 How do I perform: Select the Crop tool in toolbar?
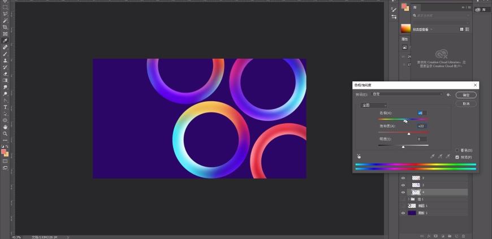pyautogui.click(x=5, y=27)
